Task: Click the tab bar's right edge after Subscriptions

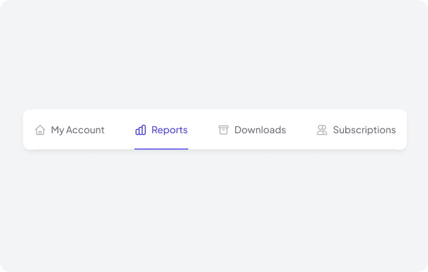Action: point(402,130)
